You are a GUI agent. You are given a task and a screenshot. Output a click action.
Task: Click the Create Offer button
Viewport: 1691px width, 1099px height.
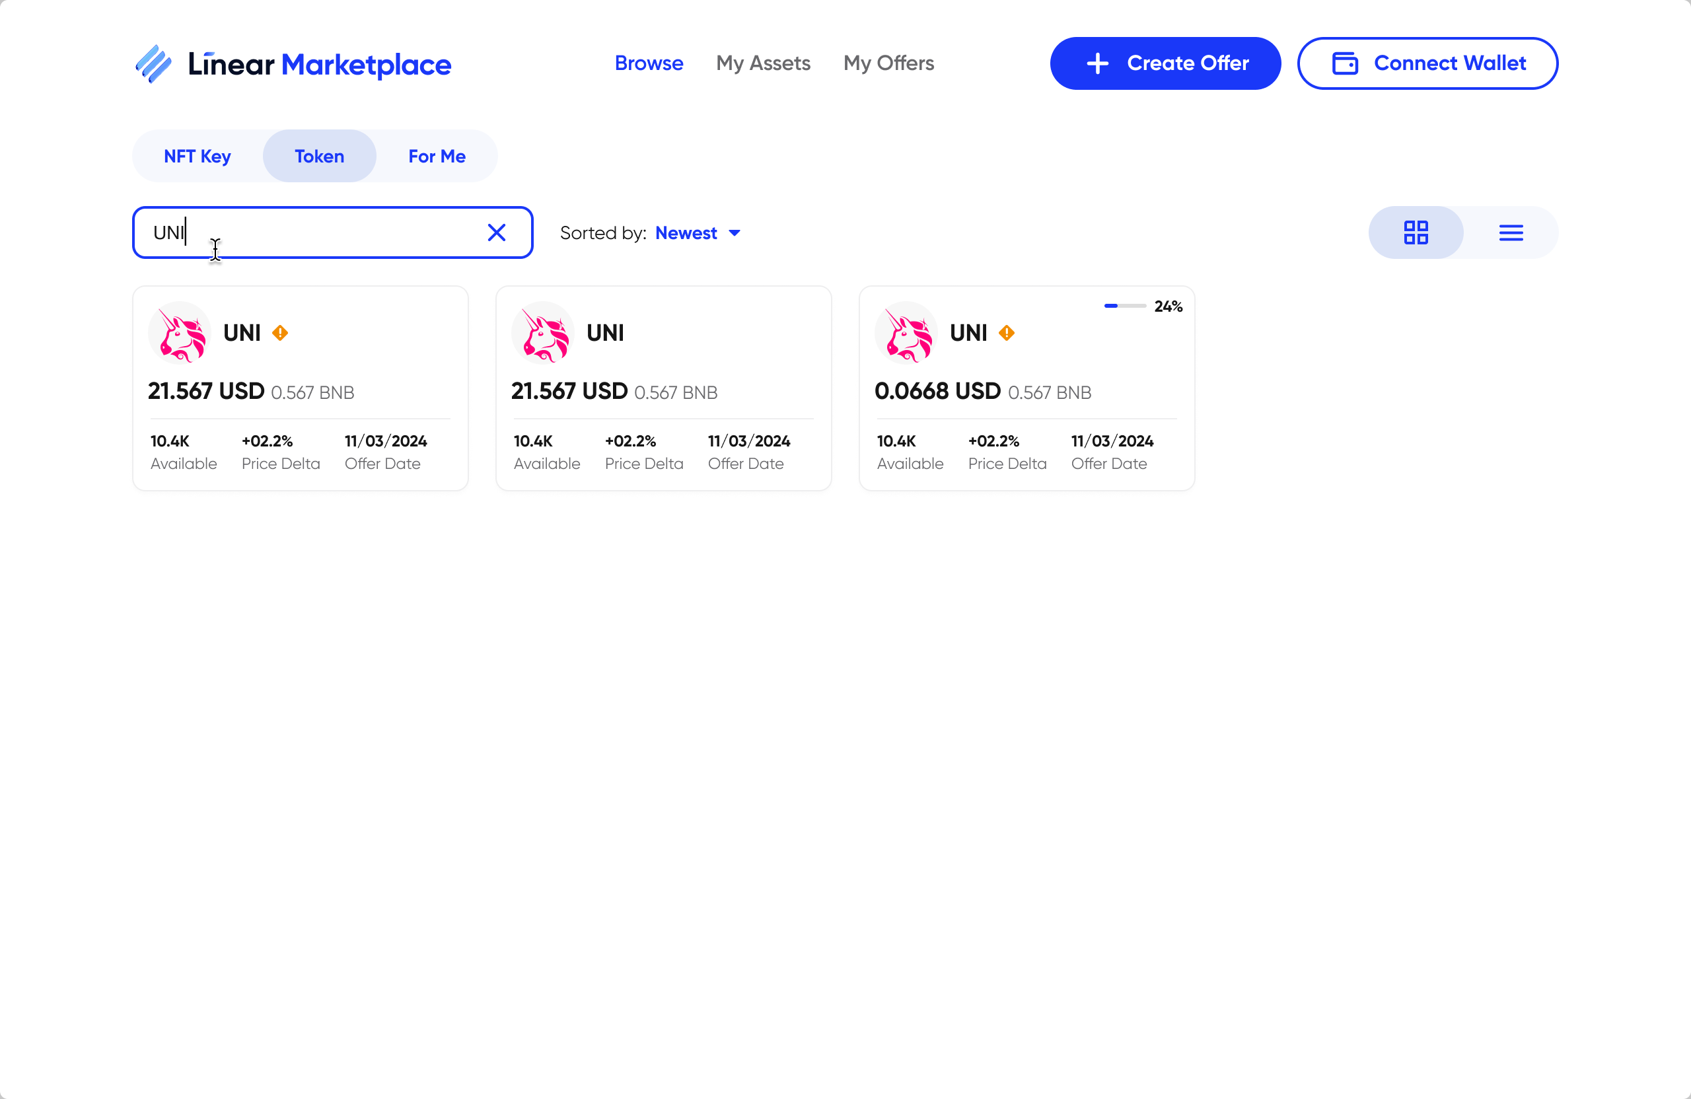tap(1165, 63)
